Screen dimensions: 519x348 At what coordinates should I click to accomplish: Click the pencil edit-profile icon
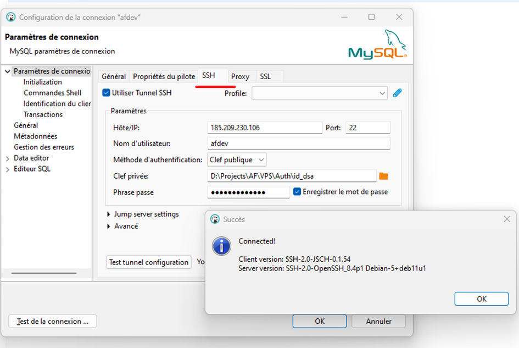click(397, 93)
